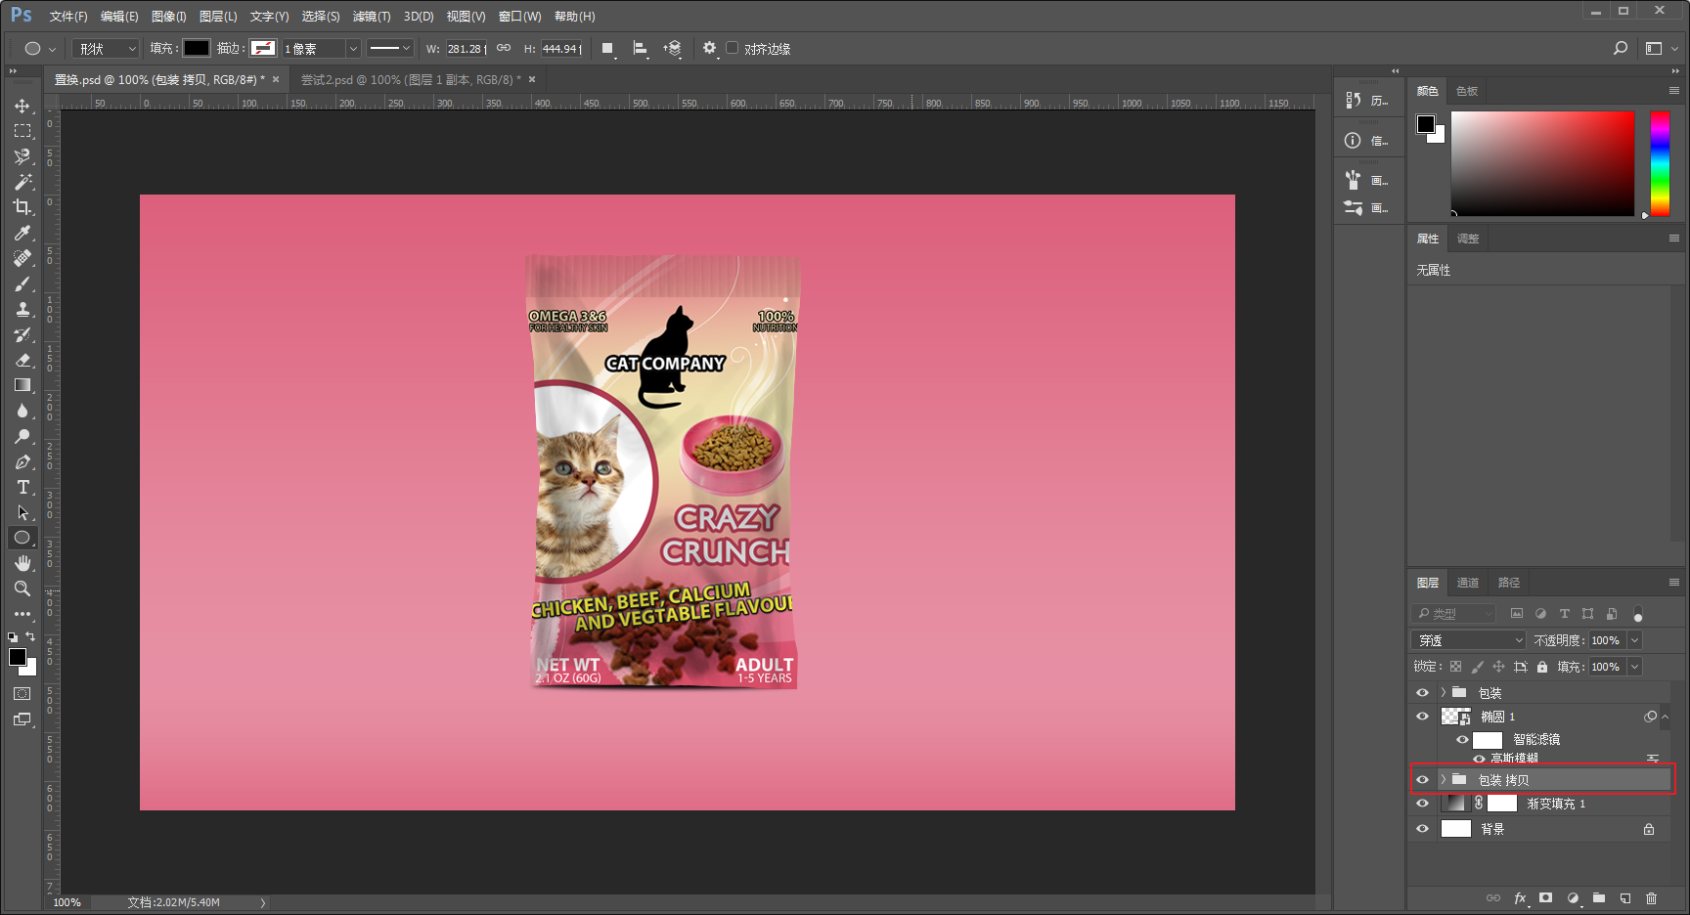Open geometry options gear icon
Viewport: 1690px width, 915px height.
point(710,48)
